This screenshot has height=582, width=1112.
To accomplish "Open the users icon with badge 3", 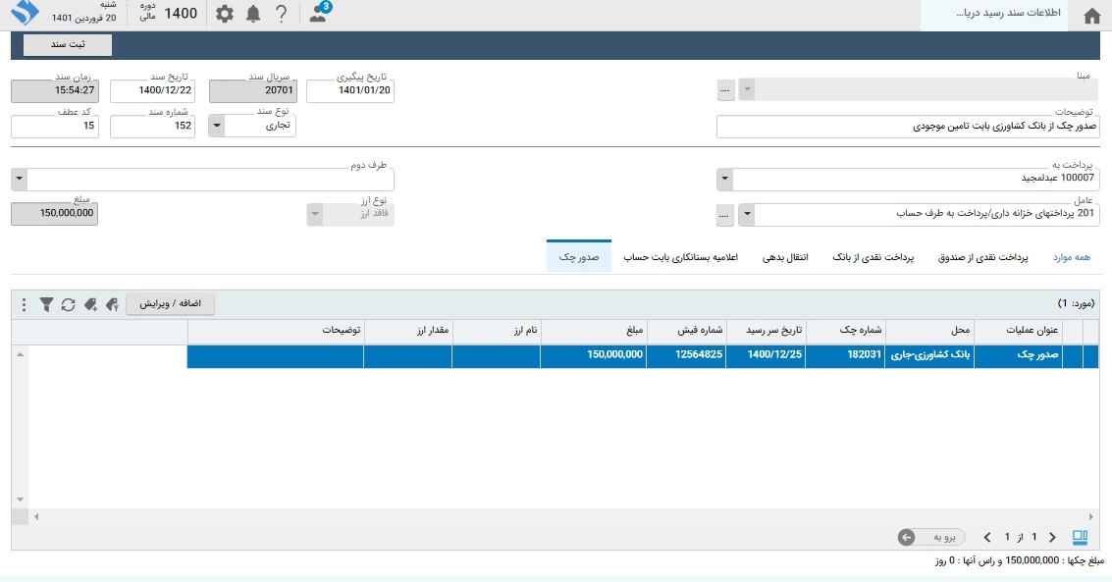I will pyautogui.click(x=318, y=14).
